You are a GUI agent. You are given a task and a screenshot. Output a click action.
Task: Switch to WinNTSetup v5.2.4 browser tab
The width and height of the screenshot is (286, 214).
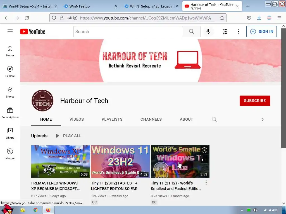[x=30, y=6]
